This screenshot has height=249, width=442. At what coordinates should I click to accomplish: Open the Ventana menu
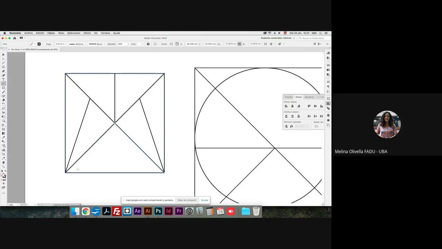[x=105, y=33]
